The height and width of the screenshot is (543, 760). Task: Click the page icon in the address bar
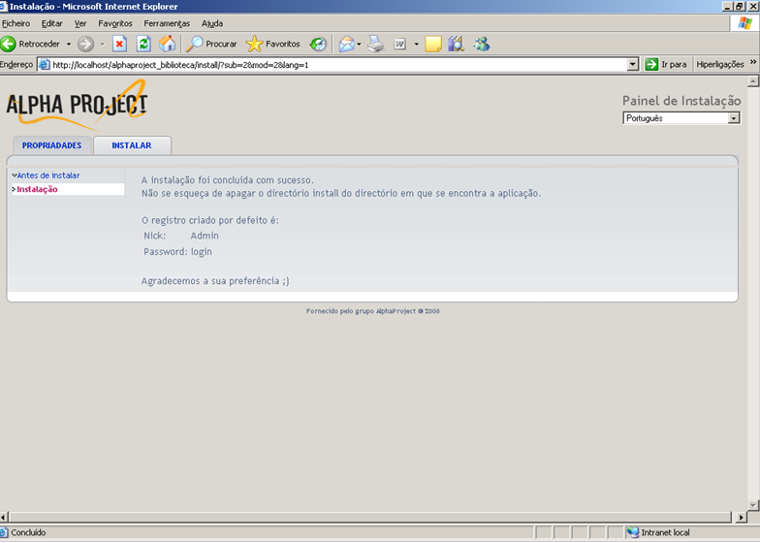coord(45,64)
